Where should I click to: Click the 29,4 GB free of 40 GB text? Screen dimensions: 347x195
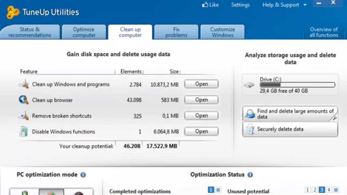tap(284, 91)
